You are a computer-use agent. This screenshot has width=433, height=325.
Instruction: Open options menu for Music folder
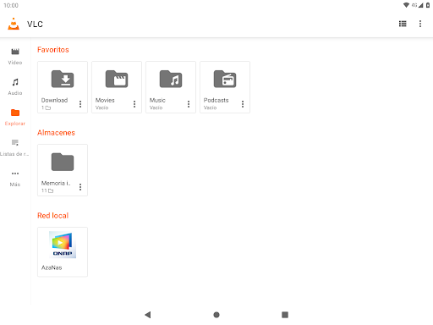[x=189, y=104]
